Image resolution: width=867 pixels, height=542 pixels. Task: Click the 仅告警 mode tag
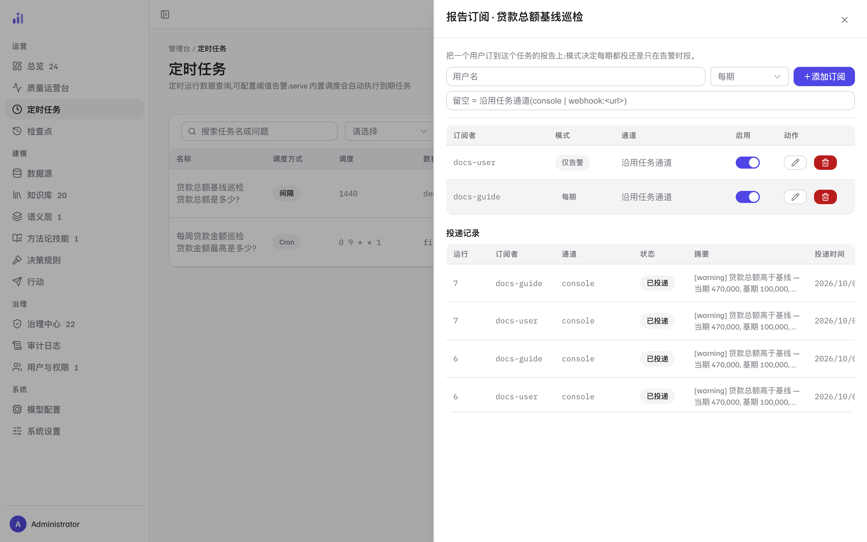coord(572,163)
